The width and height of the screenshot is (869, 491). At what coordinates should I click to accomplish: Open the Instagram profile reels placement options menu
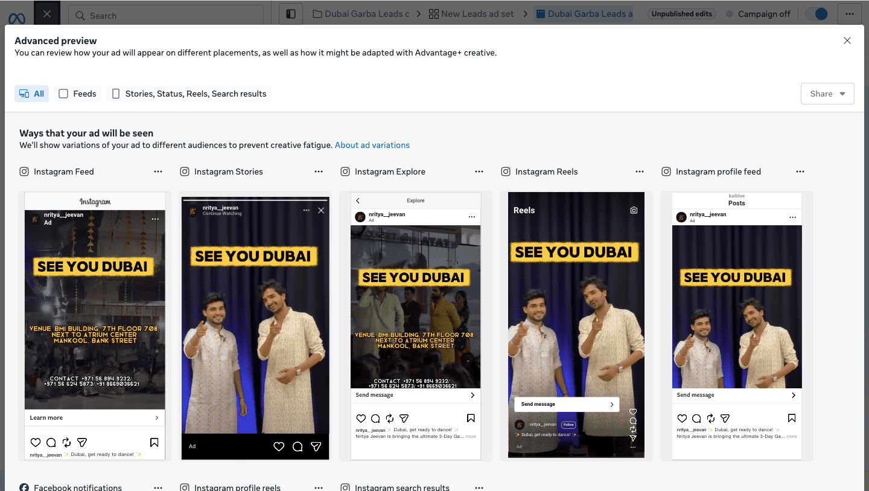(x=319, y=487)
